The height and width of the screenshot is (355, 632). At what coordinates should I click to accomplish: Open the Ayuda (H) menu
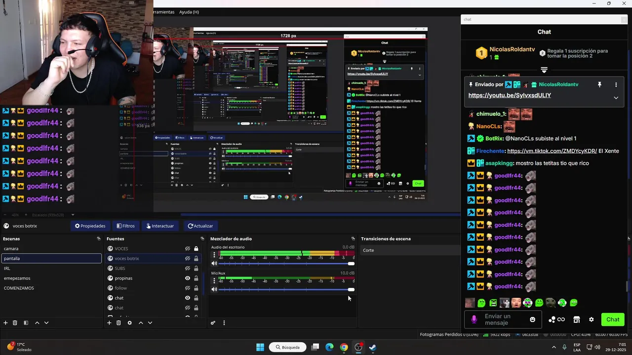[189, 12]
